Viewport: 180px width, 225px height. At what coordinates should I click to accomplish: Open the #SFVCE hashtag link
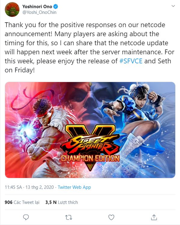point(131,61)
